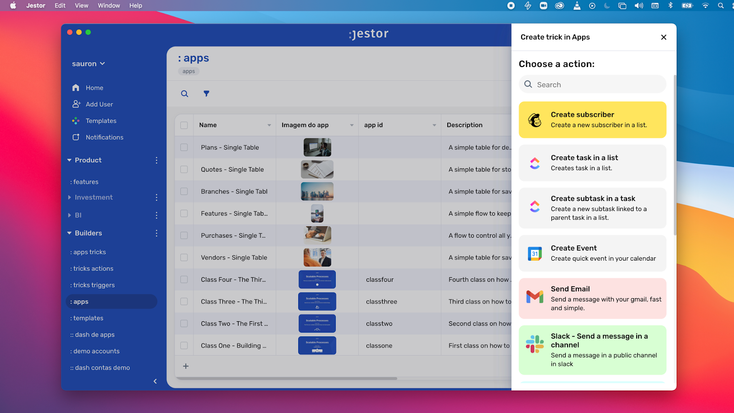Screen dimensions: 734x413
Task: Click the ClickUp icon on Create task in a list
Action: point(535,163)
